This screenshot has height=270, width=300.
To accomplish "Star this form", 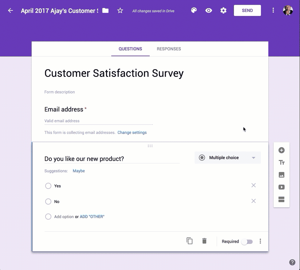I will pos(120,11).
